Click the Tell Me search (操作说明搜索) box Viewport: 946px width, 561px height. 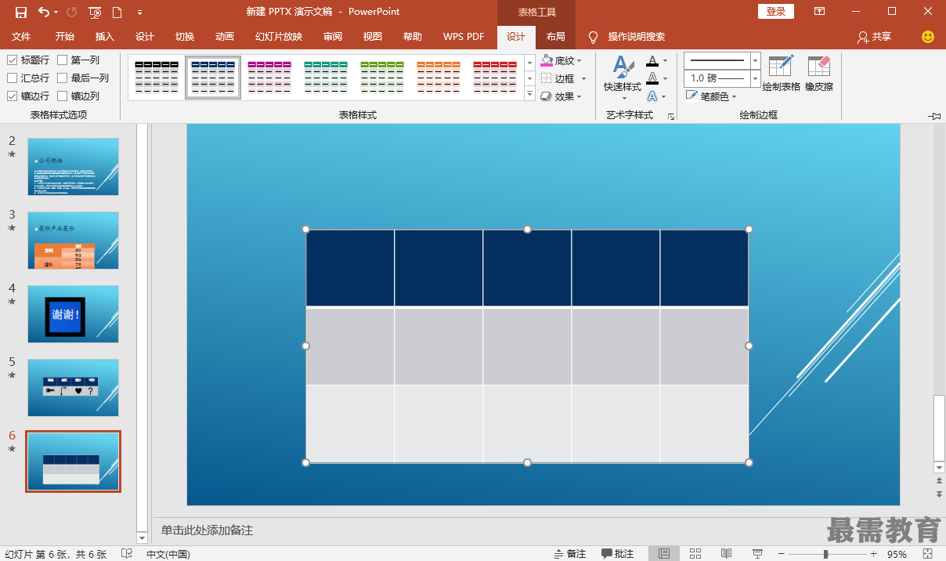637,37
